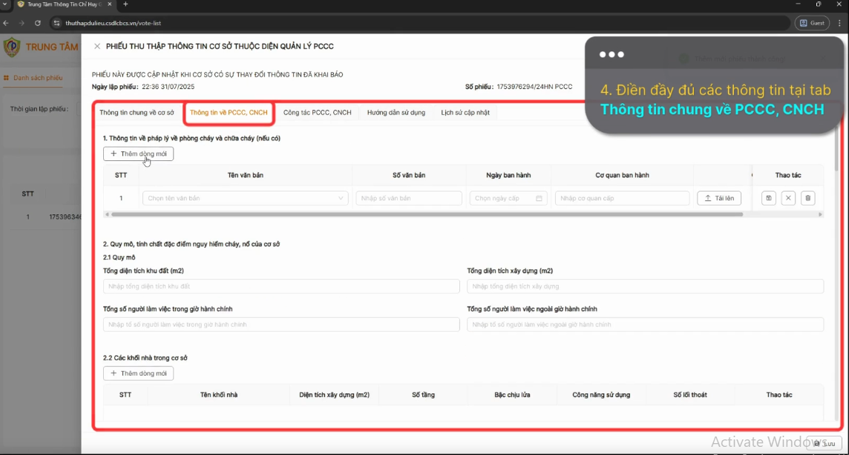Click the Tải lên upload button

[x=719, y=198]
